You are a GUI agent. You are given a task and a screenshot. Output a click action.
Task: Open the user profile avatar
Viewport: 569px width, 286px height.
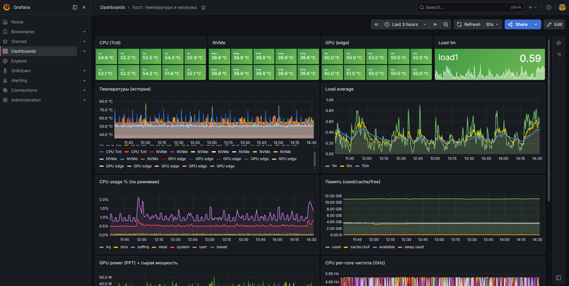pos(562,7)
